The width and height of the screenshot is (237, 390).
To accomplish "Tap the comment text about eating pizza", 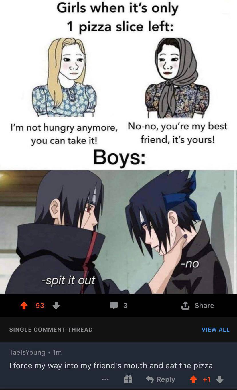I will (111, 366).
